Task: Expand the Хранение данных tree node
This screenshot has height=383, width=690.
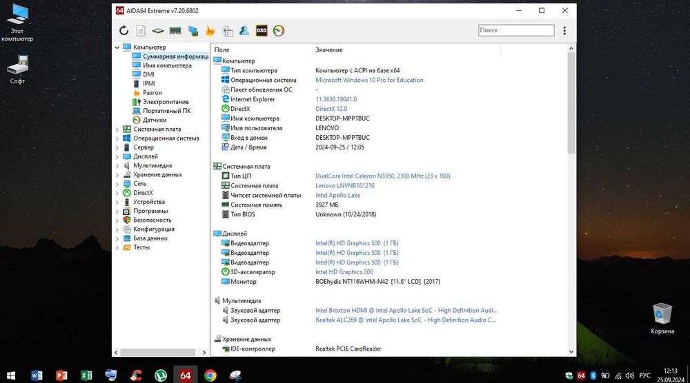Action: point(117,175)
